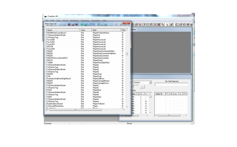This screenshot has height=147, width=237.
Task: Open the Interiors world space dropdown
Action: pyautogui.click(x=142, y=82)
